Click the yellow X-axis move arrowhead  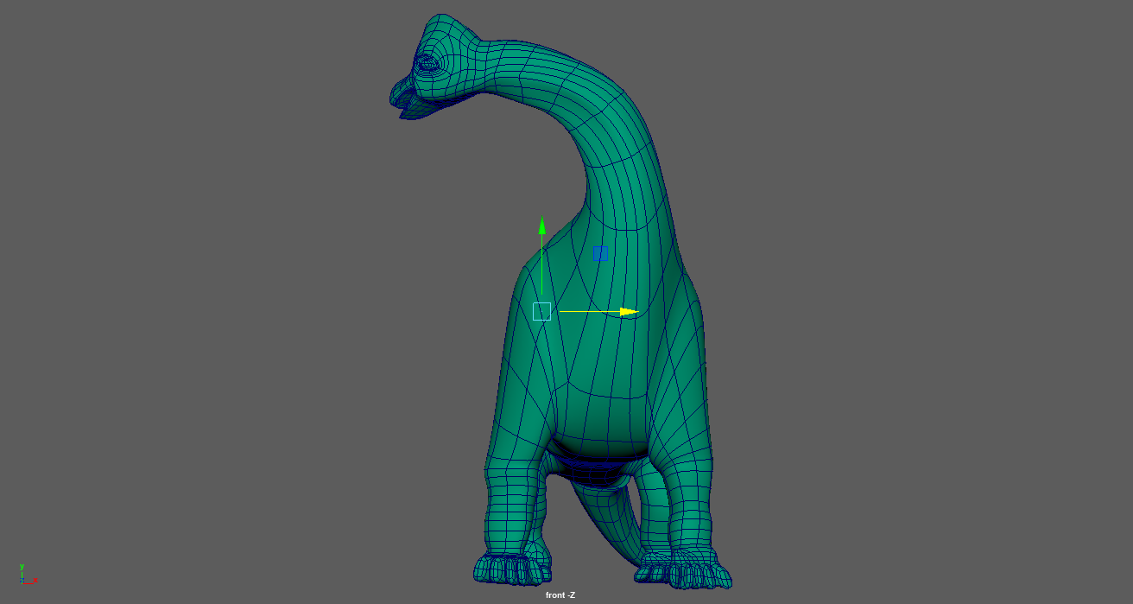click(630, 312)
